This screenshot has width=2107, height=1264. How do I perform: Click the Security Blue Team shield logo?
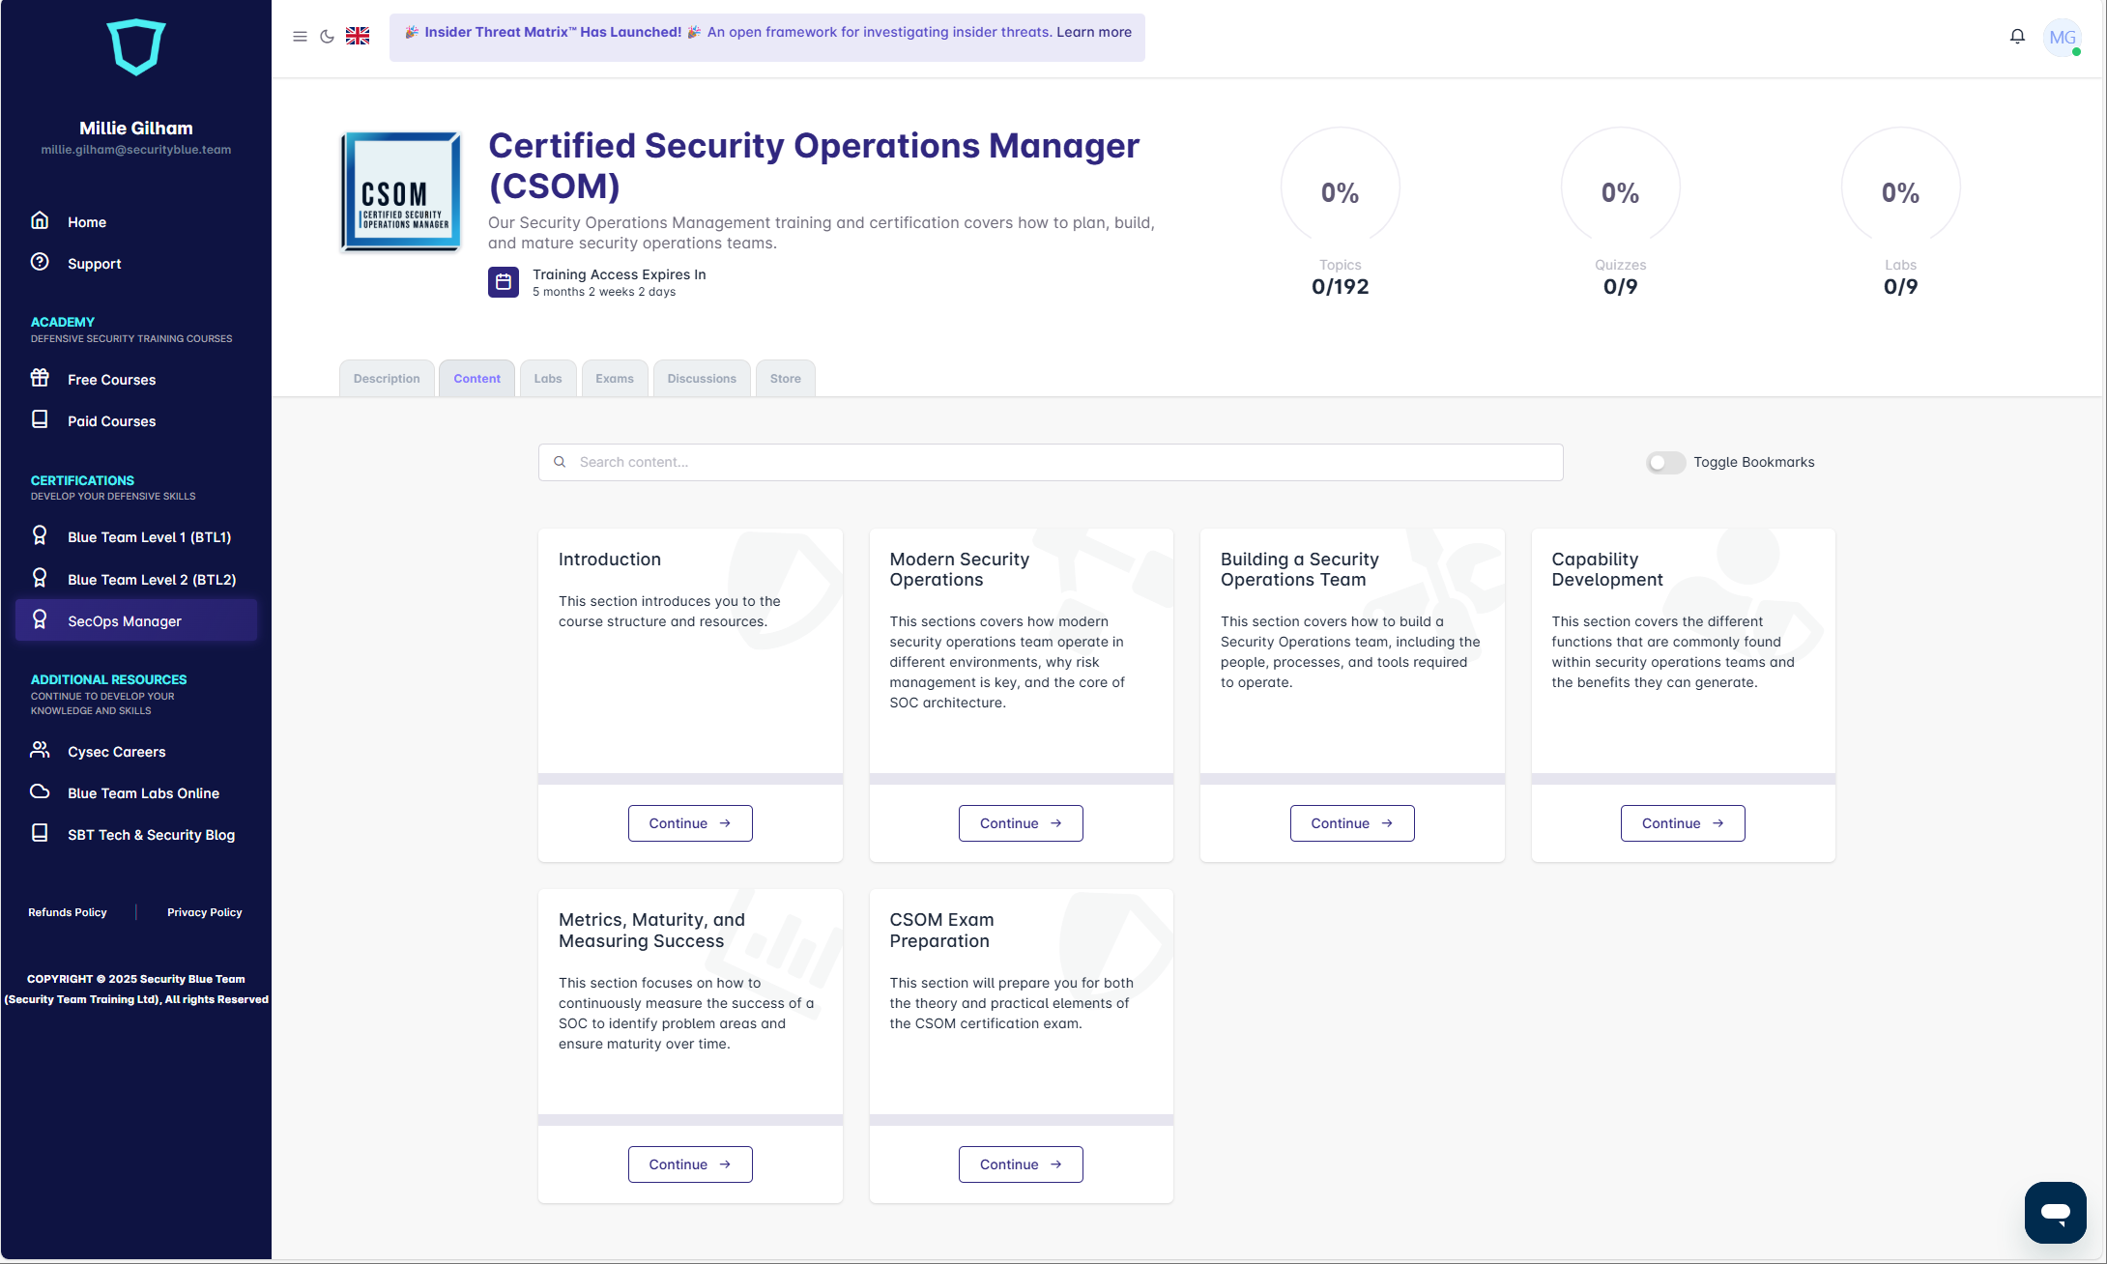tap(136, 46)
